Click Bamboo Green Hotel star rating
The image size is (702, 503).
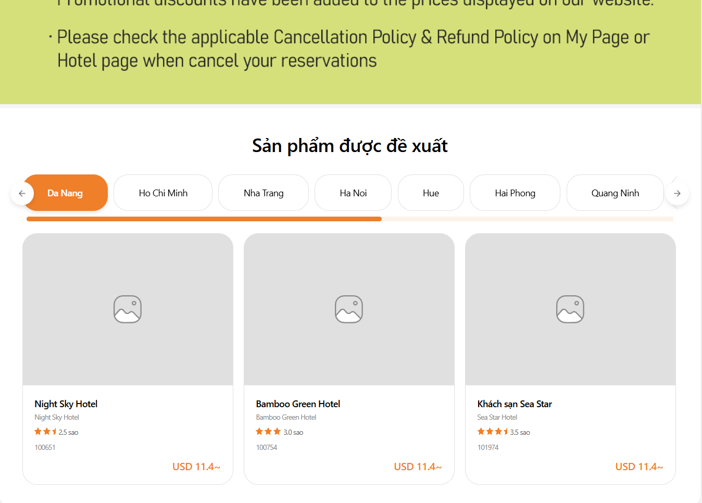[x=268, y=432]
